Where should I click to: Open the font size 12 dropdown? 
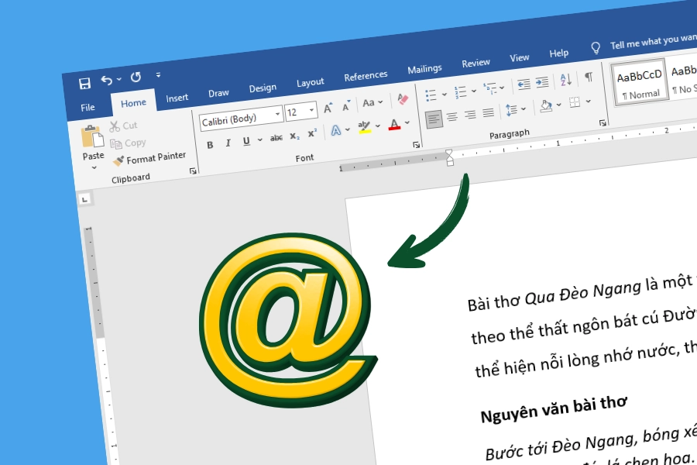point(311,111)
